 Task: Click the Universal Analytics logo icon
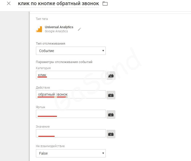tap(39, 29)
